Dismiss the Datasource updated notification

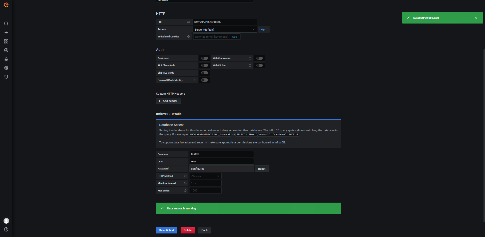(x=476, y=18)
